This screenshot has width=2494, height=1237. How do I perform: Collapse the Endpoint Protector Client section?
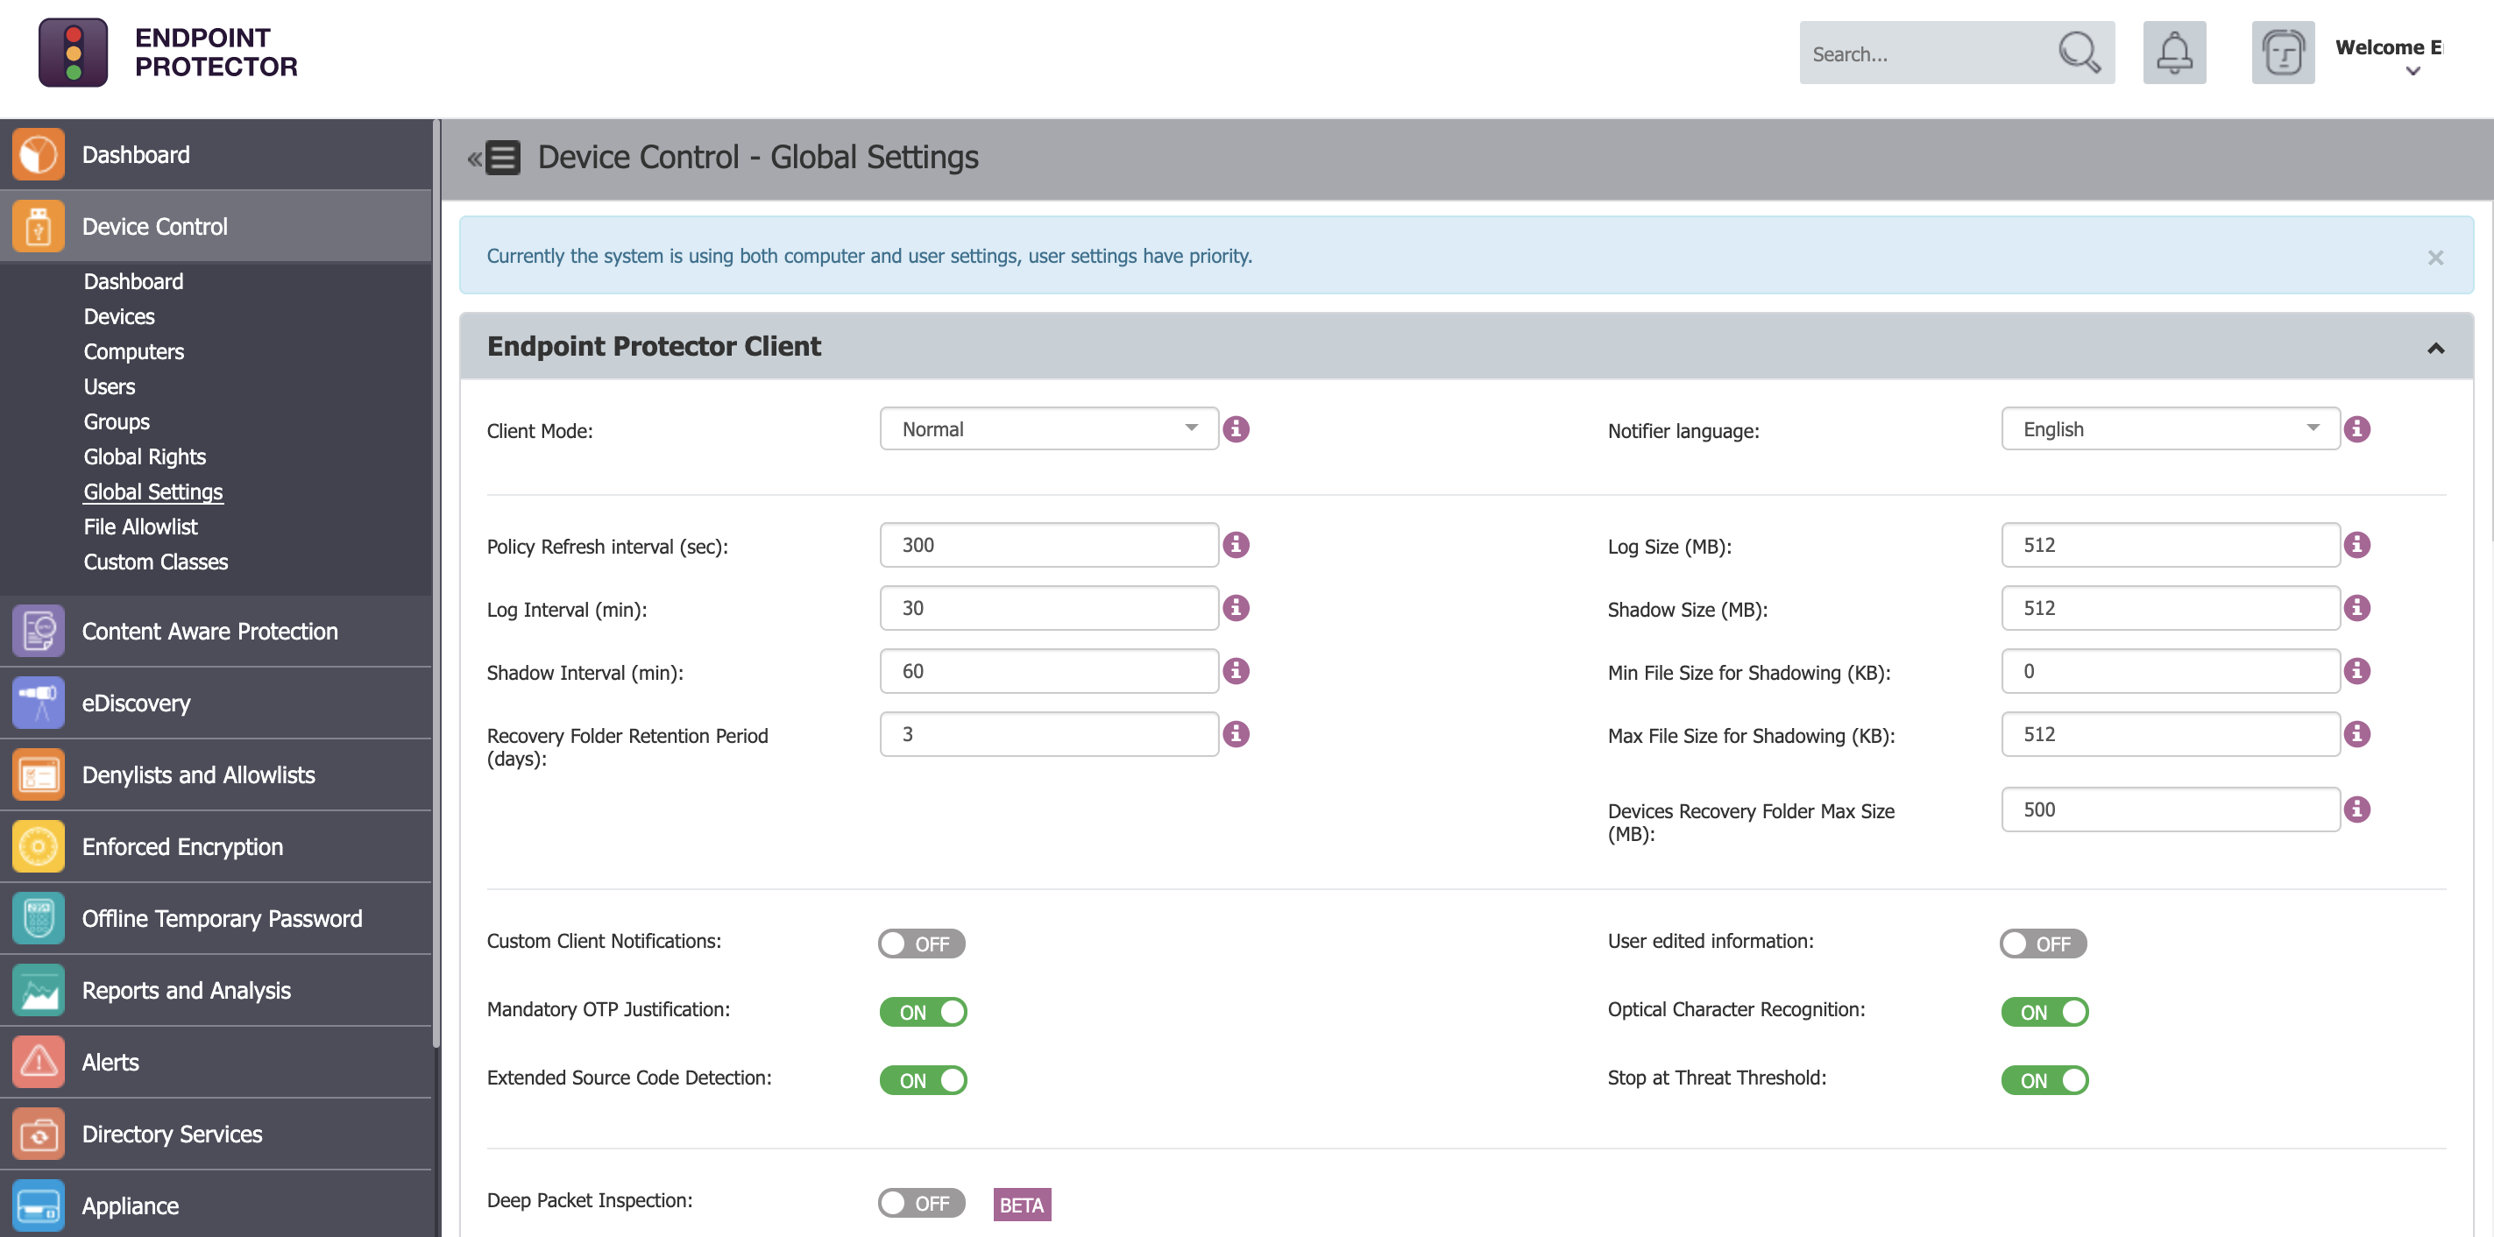coord(2435,348)
